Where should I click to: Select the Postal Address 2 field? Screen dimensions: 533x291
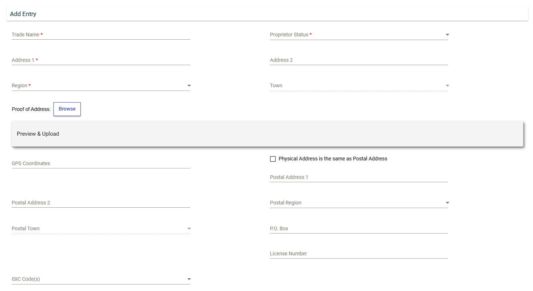(x=101, y=203)
